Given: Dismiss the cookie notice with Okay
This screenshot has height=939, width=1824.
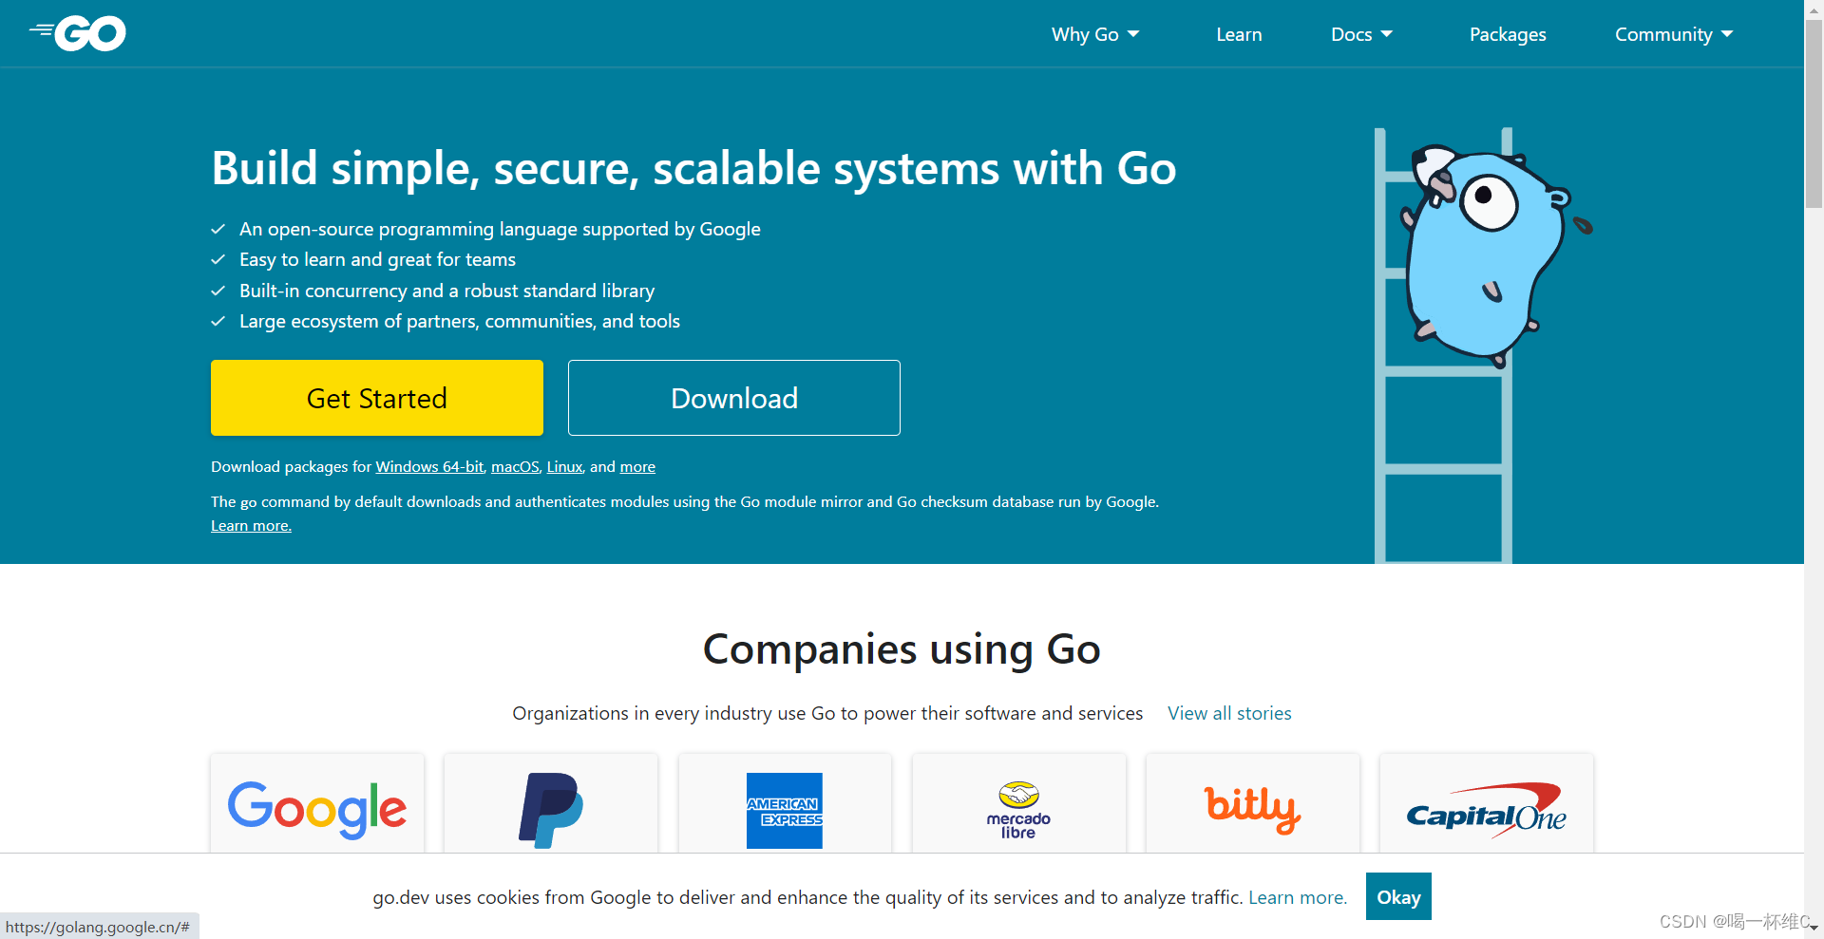Looking at the screenshot, I should pyautogui.click(x=1397, y=896).
